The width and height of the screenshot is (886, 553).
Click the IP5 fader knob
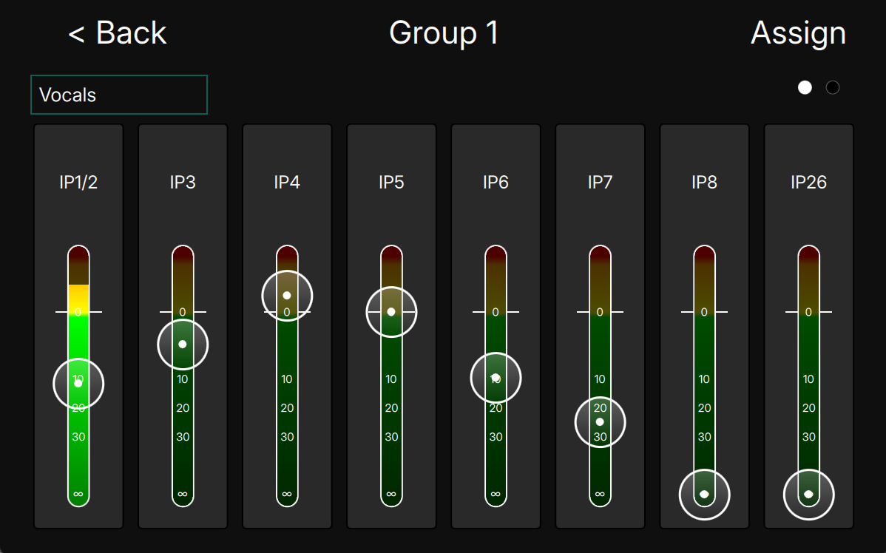(391, 312)
